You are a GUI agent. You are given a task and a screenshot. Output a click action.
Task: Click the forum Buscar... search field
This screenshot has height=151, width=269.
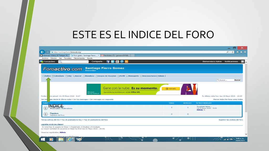(225, 80)
